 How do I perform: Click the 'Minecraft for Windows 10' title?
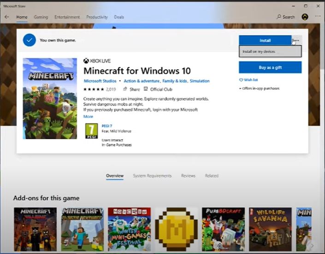tap(137, 71)
